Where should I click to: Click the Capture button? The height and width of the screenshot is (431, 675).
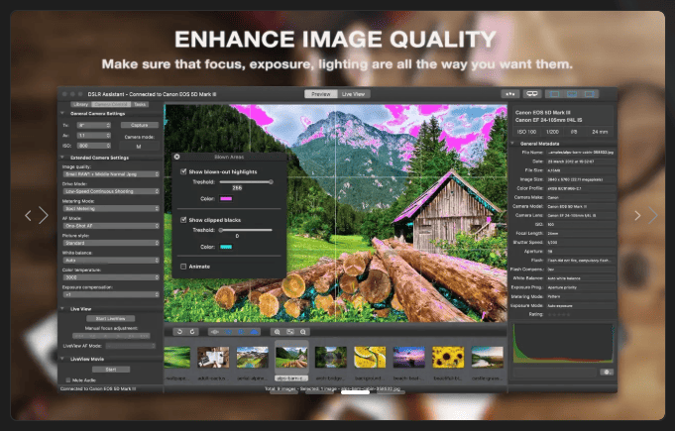[x=140, y=125]
